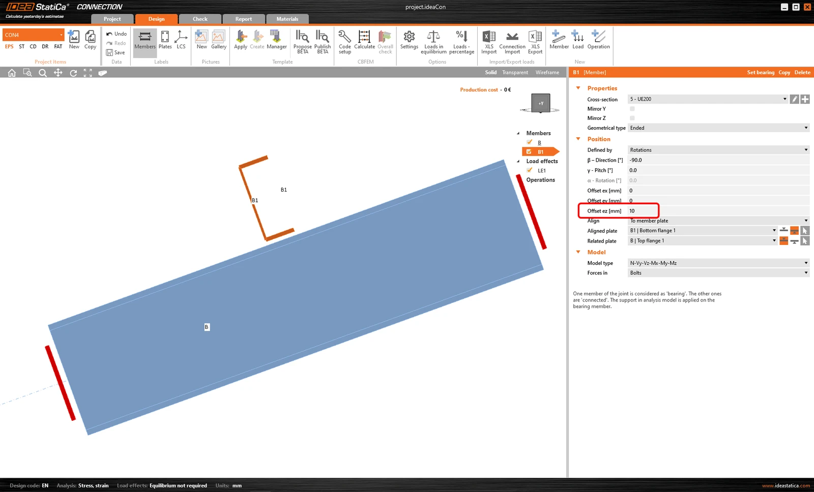Add a new Member
Screen dimensions: 814x492
[x=559, y=40]
